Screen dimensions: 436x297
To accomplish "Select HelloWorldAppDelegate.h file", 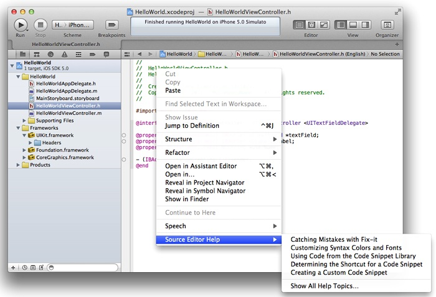I will tap(65, 84).
